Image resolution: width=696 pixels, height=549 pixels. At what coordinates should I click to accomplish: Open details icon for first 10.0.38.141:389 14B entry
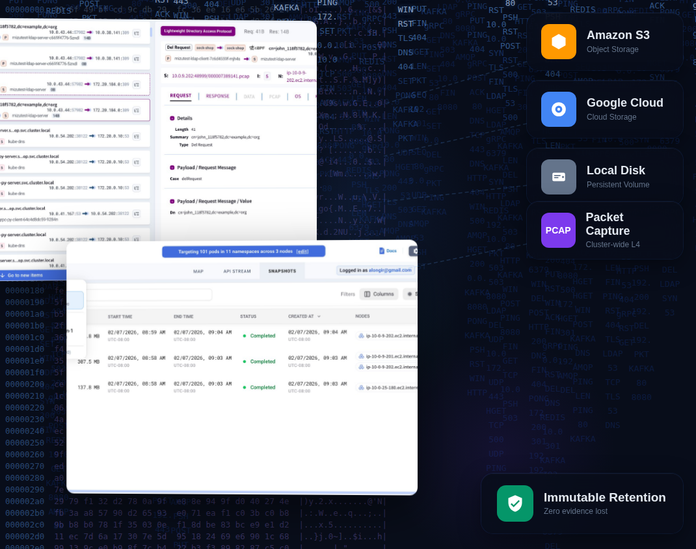click(x=137, y=33)
